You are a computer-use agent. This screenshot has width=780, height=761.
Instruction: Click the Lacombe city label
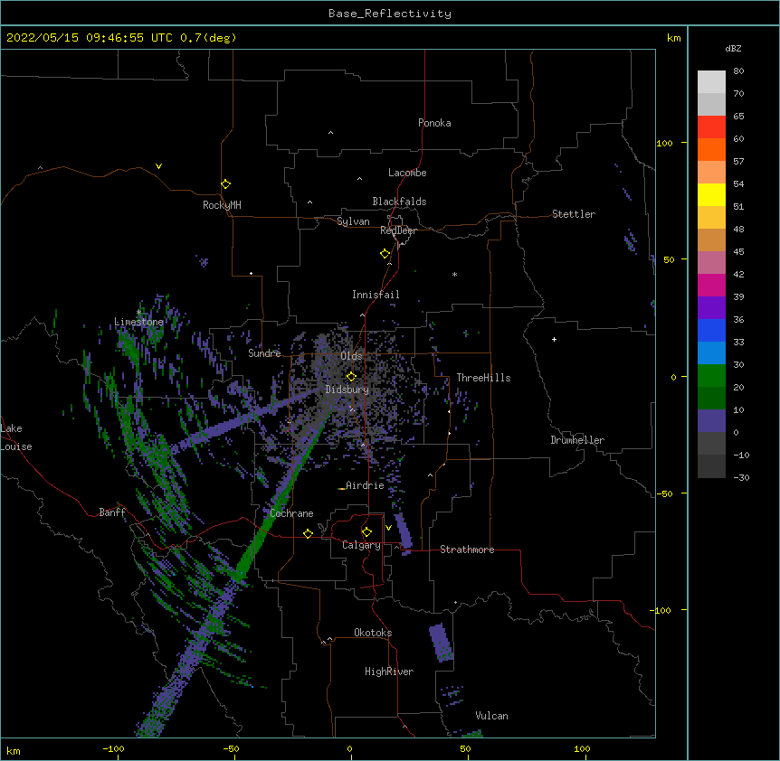coord(407,173)
